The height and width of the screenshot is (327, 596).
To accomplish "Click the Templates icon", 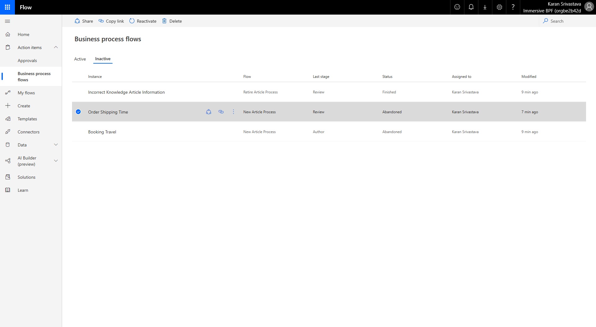I will tap(8, 119).
